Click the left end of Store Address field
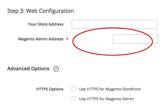The height and width of the screenshot is (109, 164). [74, 24]
